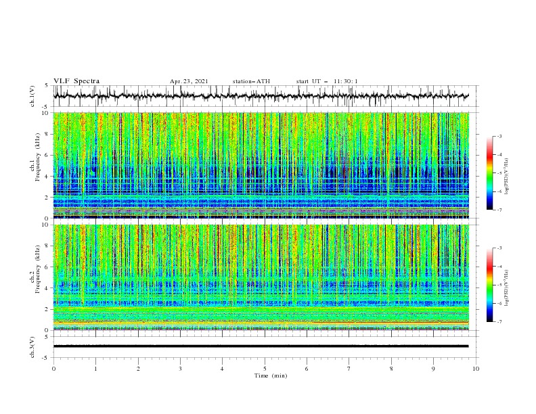Click the 'ch.3(V)' waveform axis label
The height and width of the screenshot is (414, 536).
pos(32,347)
